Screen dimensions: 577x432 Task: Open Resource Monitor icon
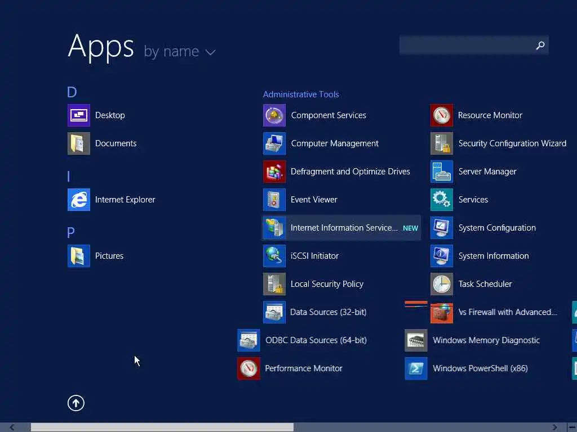click(442, 115)
